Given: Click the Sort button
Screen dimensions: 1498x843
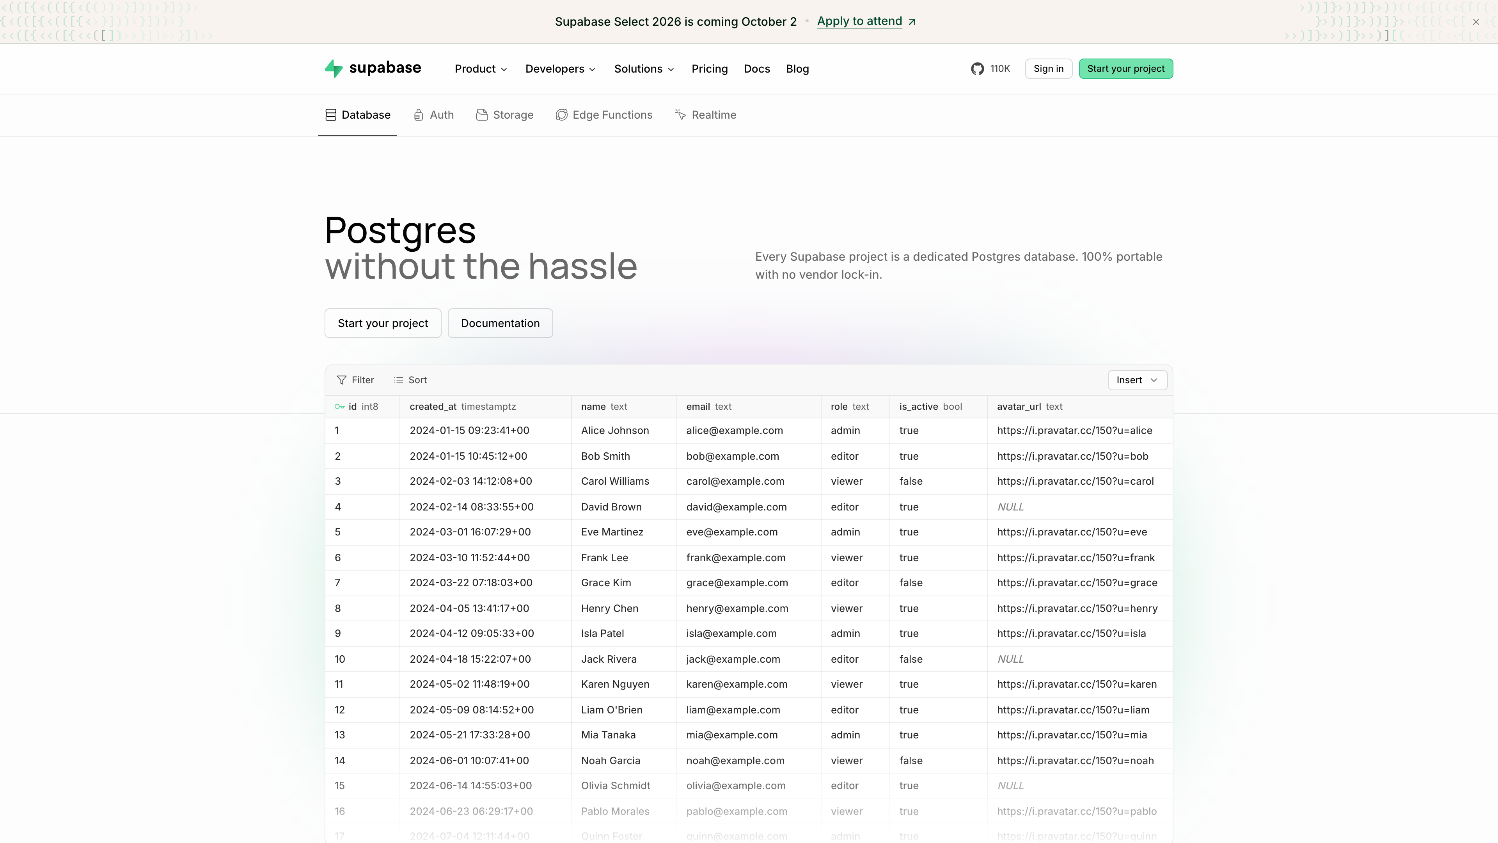Looking at the screenshot, I should pos(410,380).
